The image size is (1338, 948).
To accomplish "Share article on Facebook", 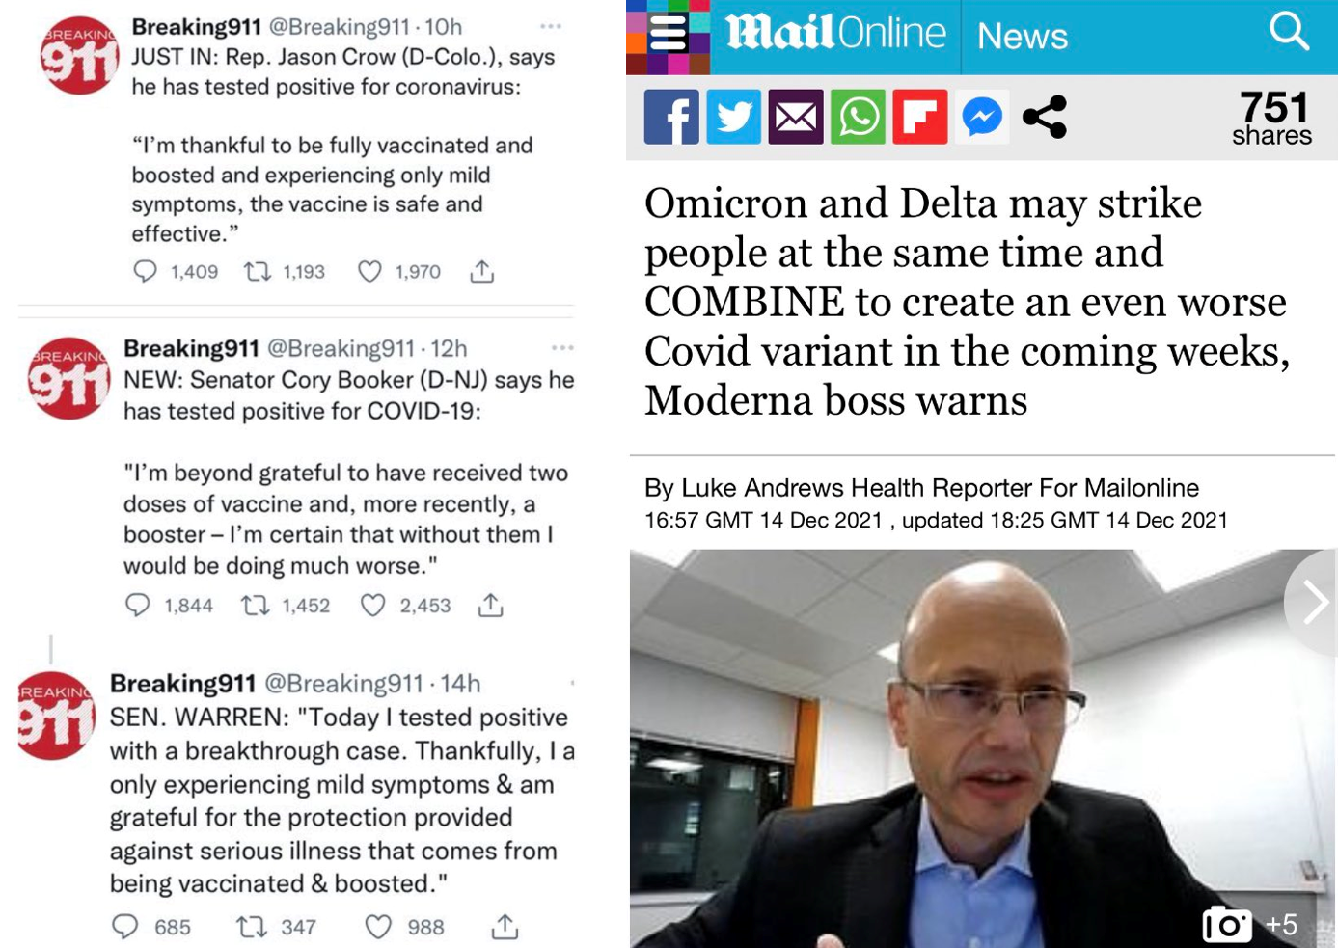I will 671,117.
